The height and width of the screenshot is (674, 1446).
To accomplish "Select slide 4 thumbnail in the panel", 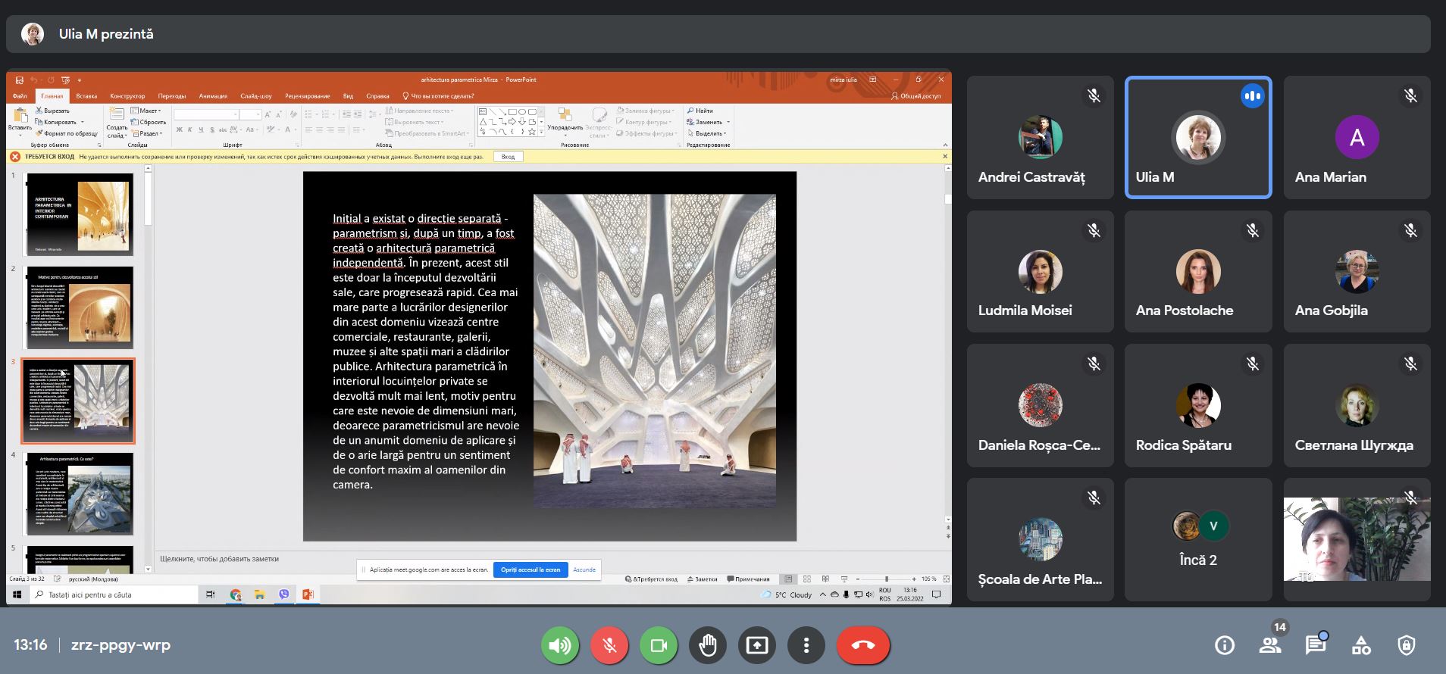I will (x=79, y=494).
